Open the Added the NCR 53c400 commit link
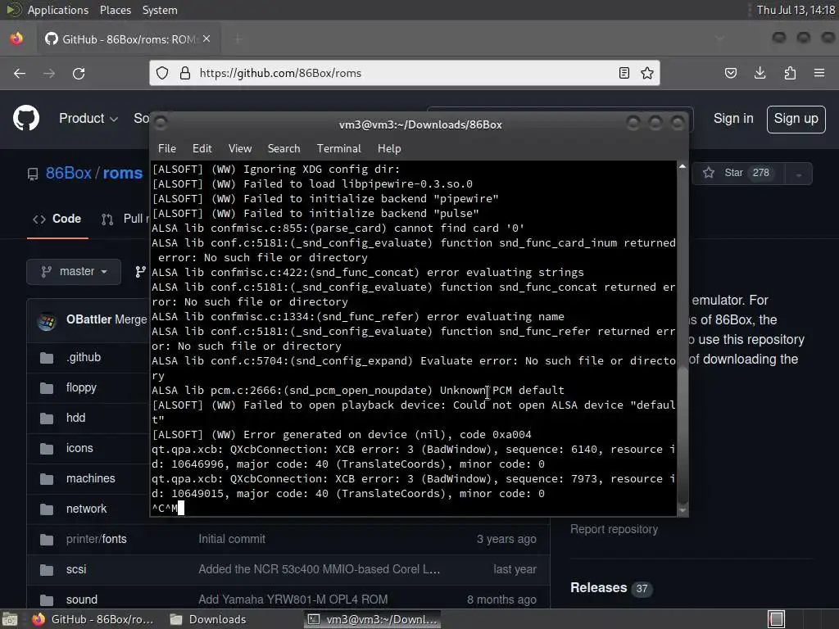Image resolution: width=839 pixels, height=629 pixels. click(320, 569)
